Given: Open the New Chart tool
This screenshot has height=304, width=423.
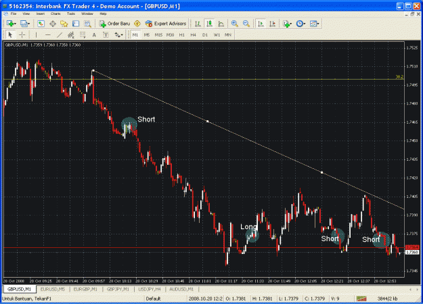Looking at the screenshot, I should point(11,24).
